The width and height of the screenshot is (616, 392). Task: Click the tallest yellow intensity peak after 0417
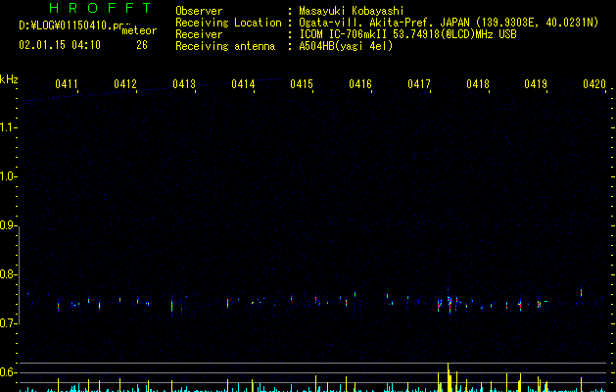pos(448,377)
